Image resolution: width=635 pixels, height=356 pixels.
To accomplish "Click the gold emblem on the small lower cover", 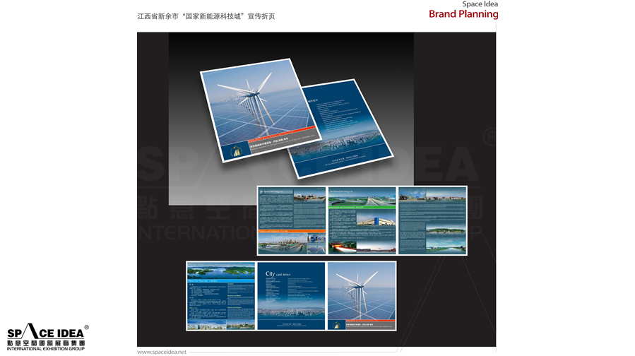I will coord(336,324).
